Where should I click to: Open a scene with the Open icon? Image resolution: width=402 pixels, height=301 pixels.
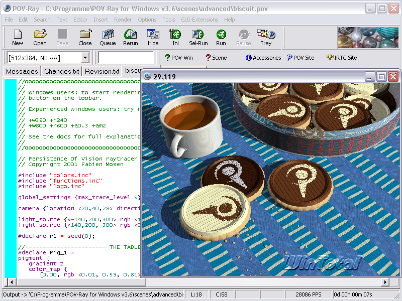[x=40, y=37]
